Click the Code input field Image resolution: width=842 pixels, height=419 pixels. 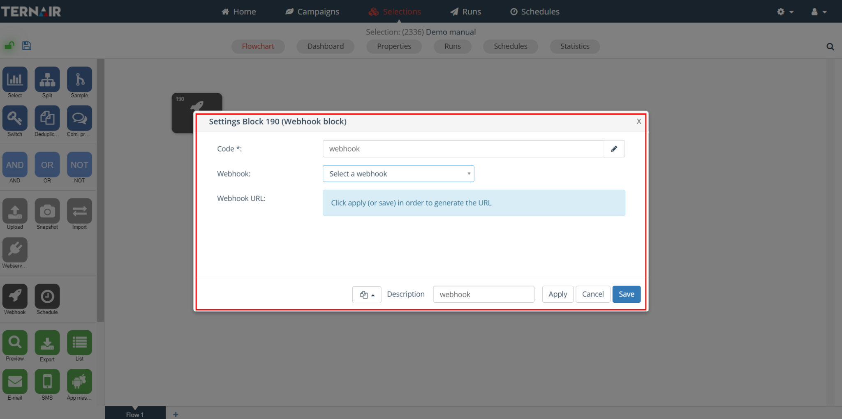(x=463, y=149)
